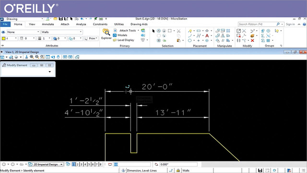Toggle view 7 button
307x173 pixels.
(x=96, y=164)
